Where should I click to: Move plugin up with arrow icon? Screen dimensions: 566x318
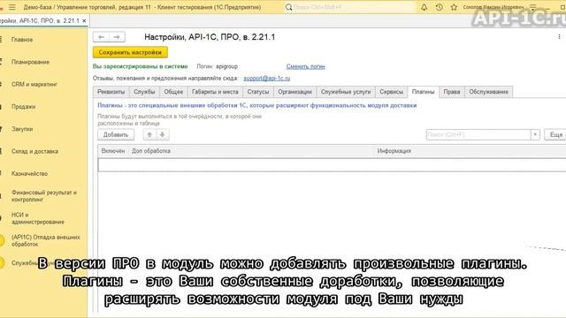pyautogui.click(x=149, y=134)
